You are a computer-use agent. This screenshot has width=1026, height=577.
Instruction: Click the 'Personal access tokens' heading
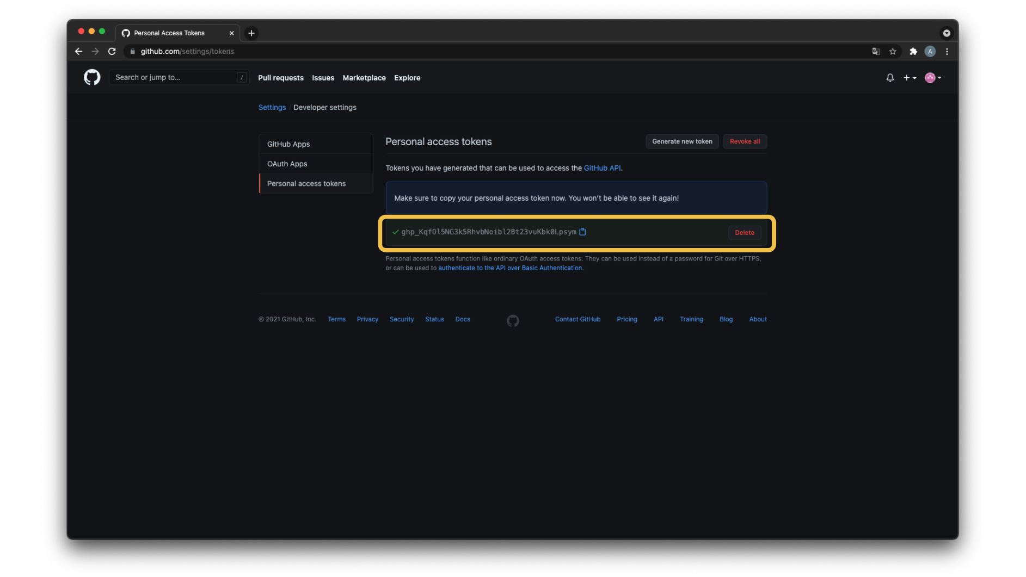pyautogui.click(x=439, y=141)
